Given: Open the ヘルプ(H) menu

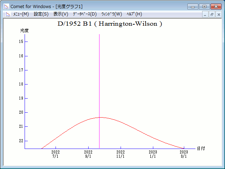Looking at the screenshot, I should pyautogui.click(x=134, y=14).
